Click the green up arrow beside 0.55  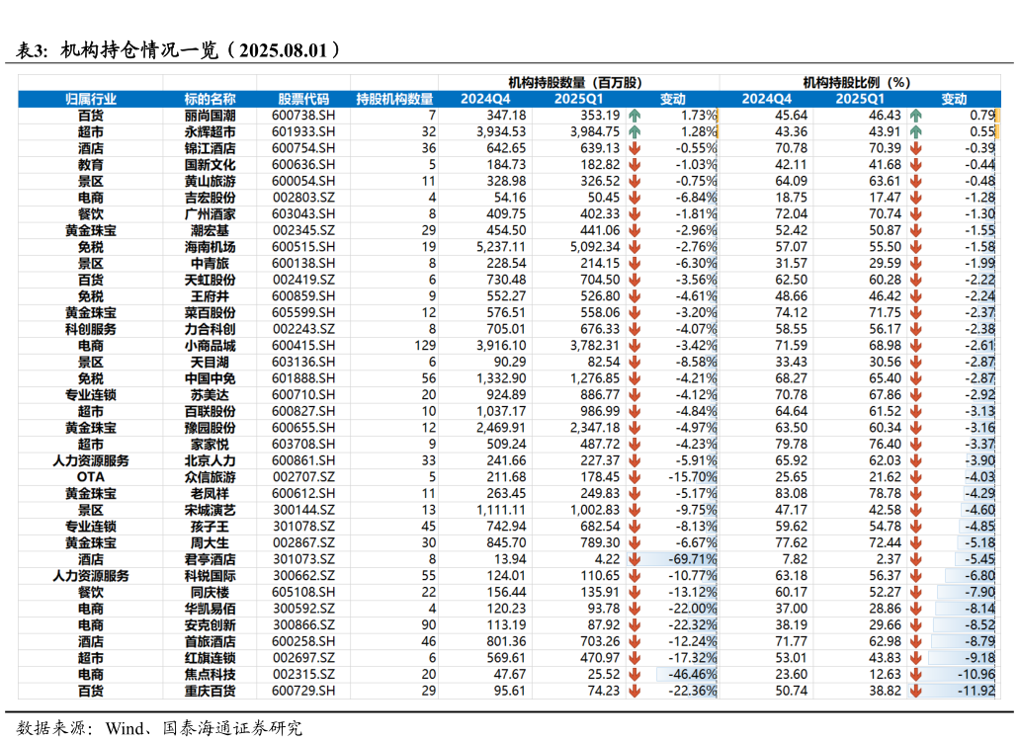click(x=915, y=131)
